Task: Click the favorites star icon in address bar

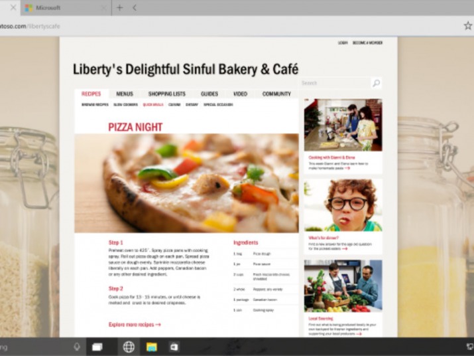Action: pos(468,26)
